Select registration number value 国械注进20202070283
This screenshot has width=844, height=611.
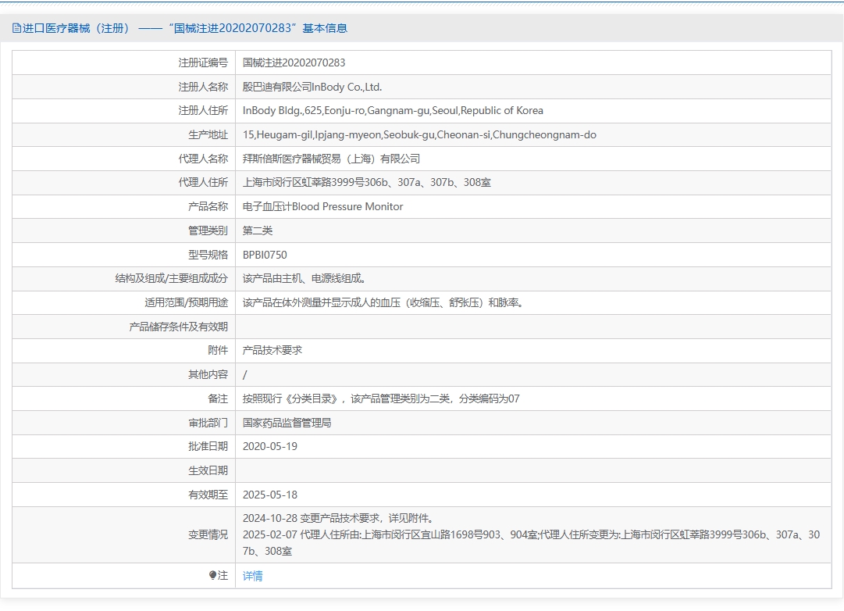[x=294, y=63]
